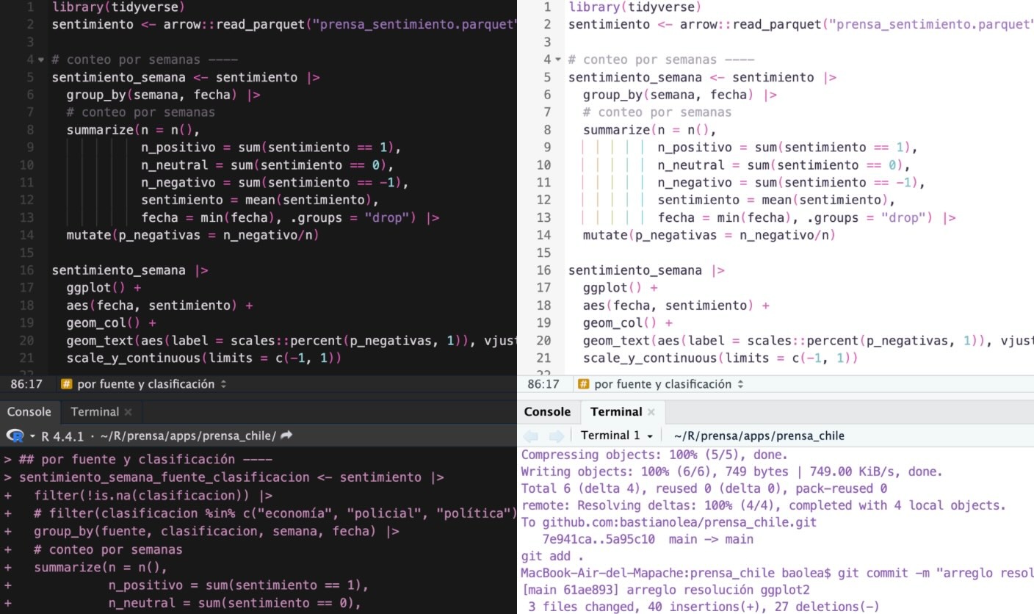Click the R logo in dark console toolbar
The width and height of the screenshot is (1034, 614).
pos(15,436)
